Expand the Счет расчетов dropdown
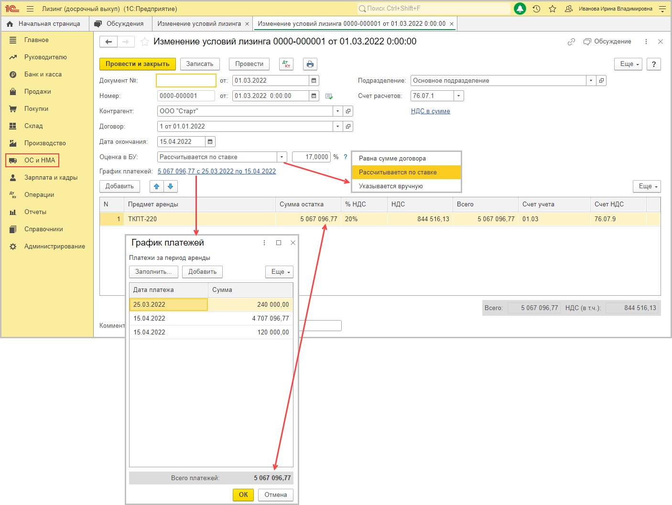Viewport: 672px width, 505px height. tap(458, 96)
